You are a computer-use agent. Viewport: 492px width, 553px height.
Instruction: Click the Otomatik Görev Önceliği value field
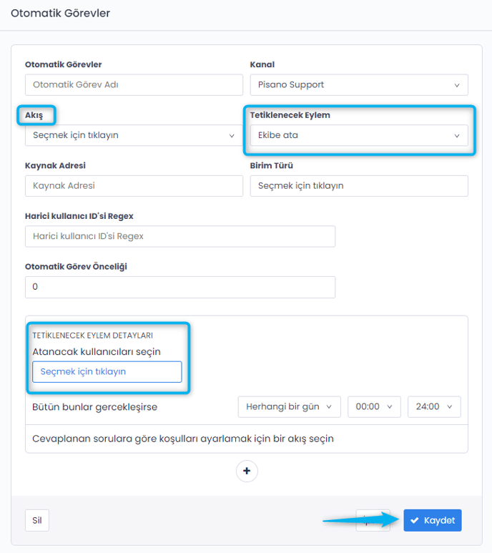pyautogui.click(x=179, y=287)
